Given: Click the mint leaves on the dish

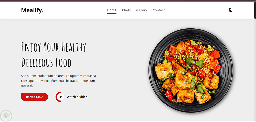Looking at the screenshot, I should pyautogui.click(x=195, y=62).
